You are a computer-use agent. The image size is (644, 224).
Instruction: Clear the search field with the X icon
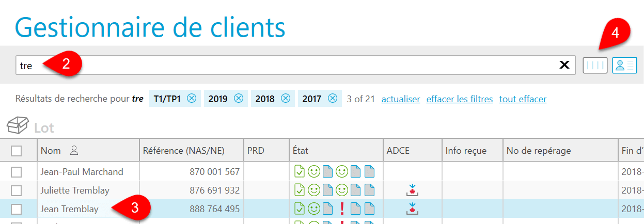point(564,65)
